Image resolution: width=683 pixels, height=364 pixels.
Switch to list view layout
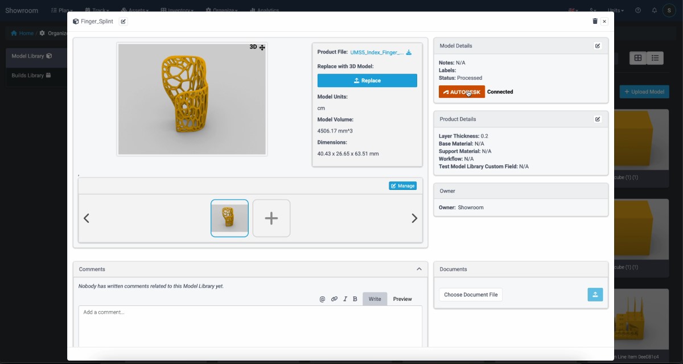655,58
